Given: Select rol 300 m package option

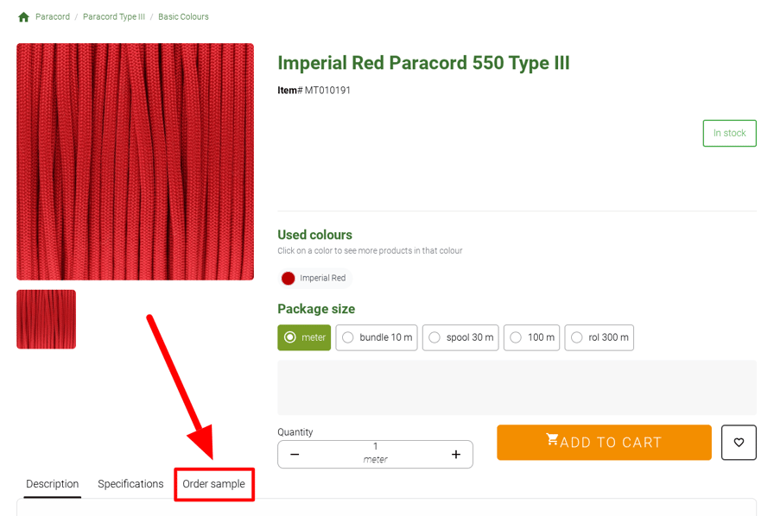Looking at the screenshot, I should (599, 337).
